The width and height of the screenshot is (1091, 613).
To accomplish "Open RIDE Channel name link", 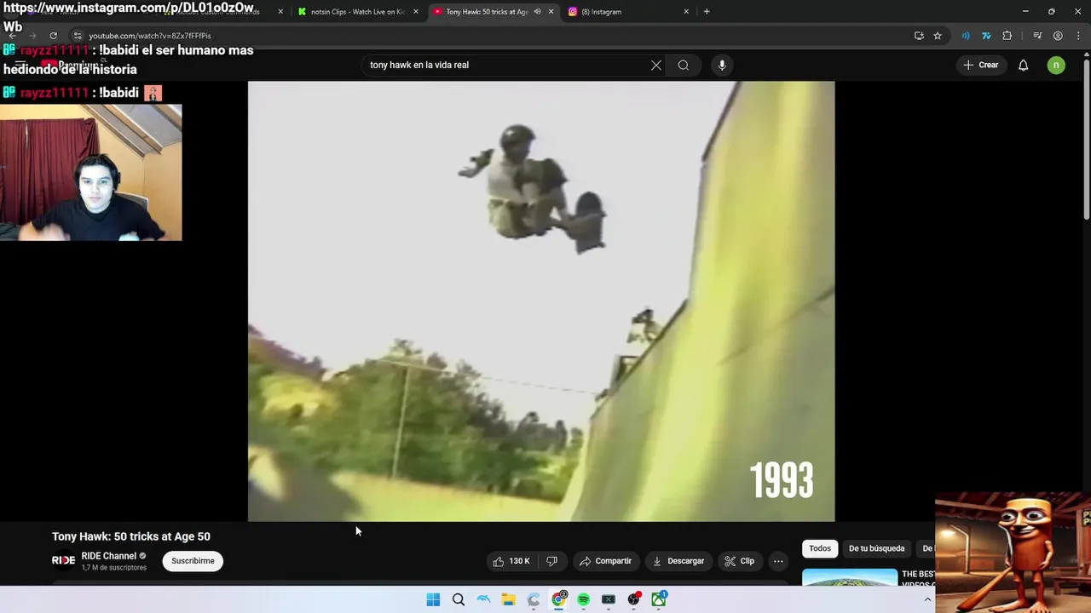I will click(x=109, y=556).
